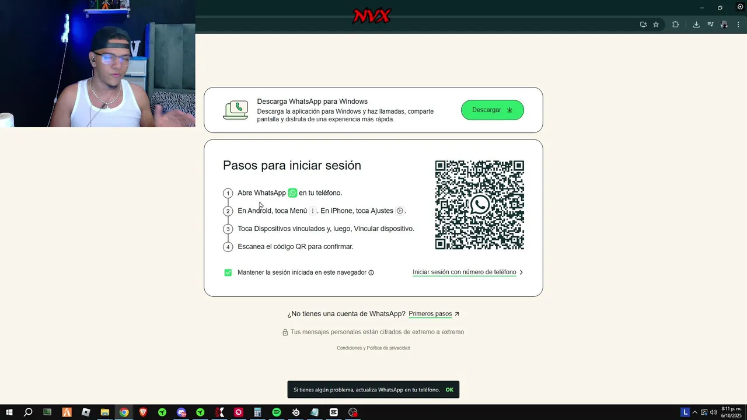Click the Escanea el código QR step text

(295, 247)
